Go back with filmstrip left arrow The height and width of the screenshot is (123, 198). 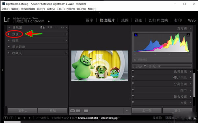click(24, 118)
